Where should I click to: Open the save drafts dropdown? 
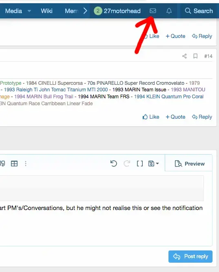tap(153, 164)
